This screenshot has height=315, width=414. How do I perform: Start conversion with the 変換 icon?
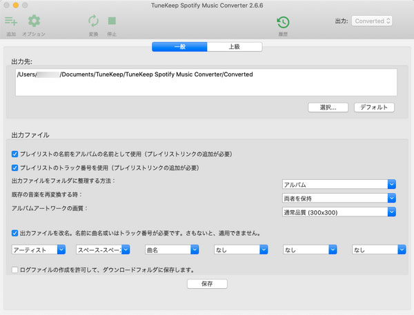(x=93, y=21)
